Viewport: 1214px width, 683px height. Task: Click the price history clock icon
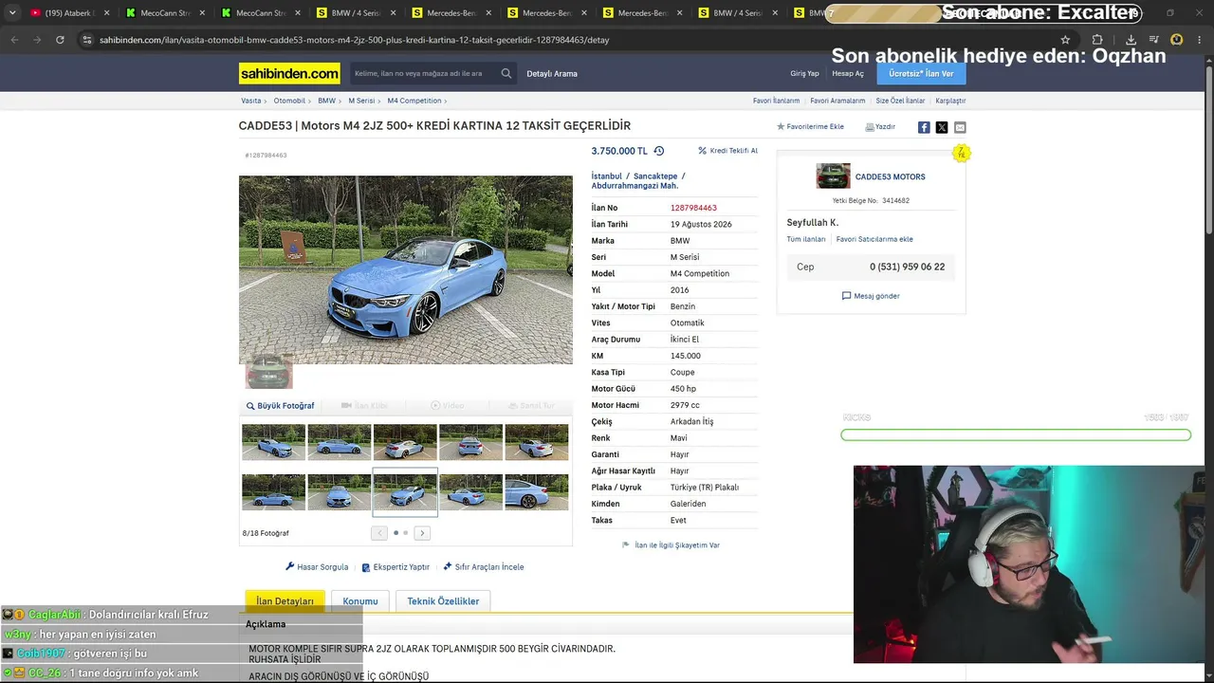point(659,151)
